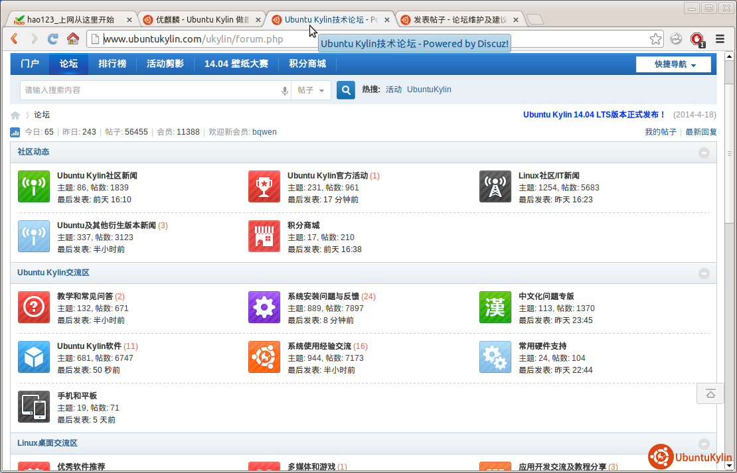Open the 积分商城 red store icon
The width and height of the screenshot is (737, 473).
pyautogui.click(x=264, y=236)
